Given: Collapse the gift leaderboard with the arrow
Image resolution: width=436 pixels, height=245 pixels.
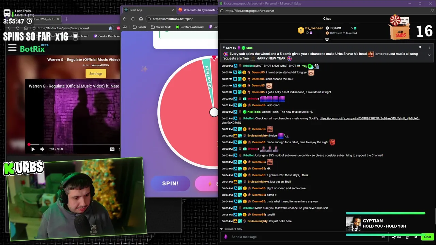Looking at the screenshot, I should (x=327, y=40).
